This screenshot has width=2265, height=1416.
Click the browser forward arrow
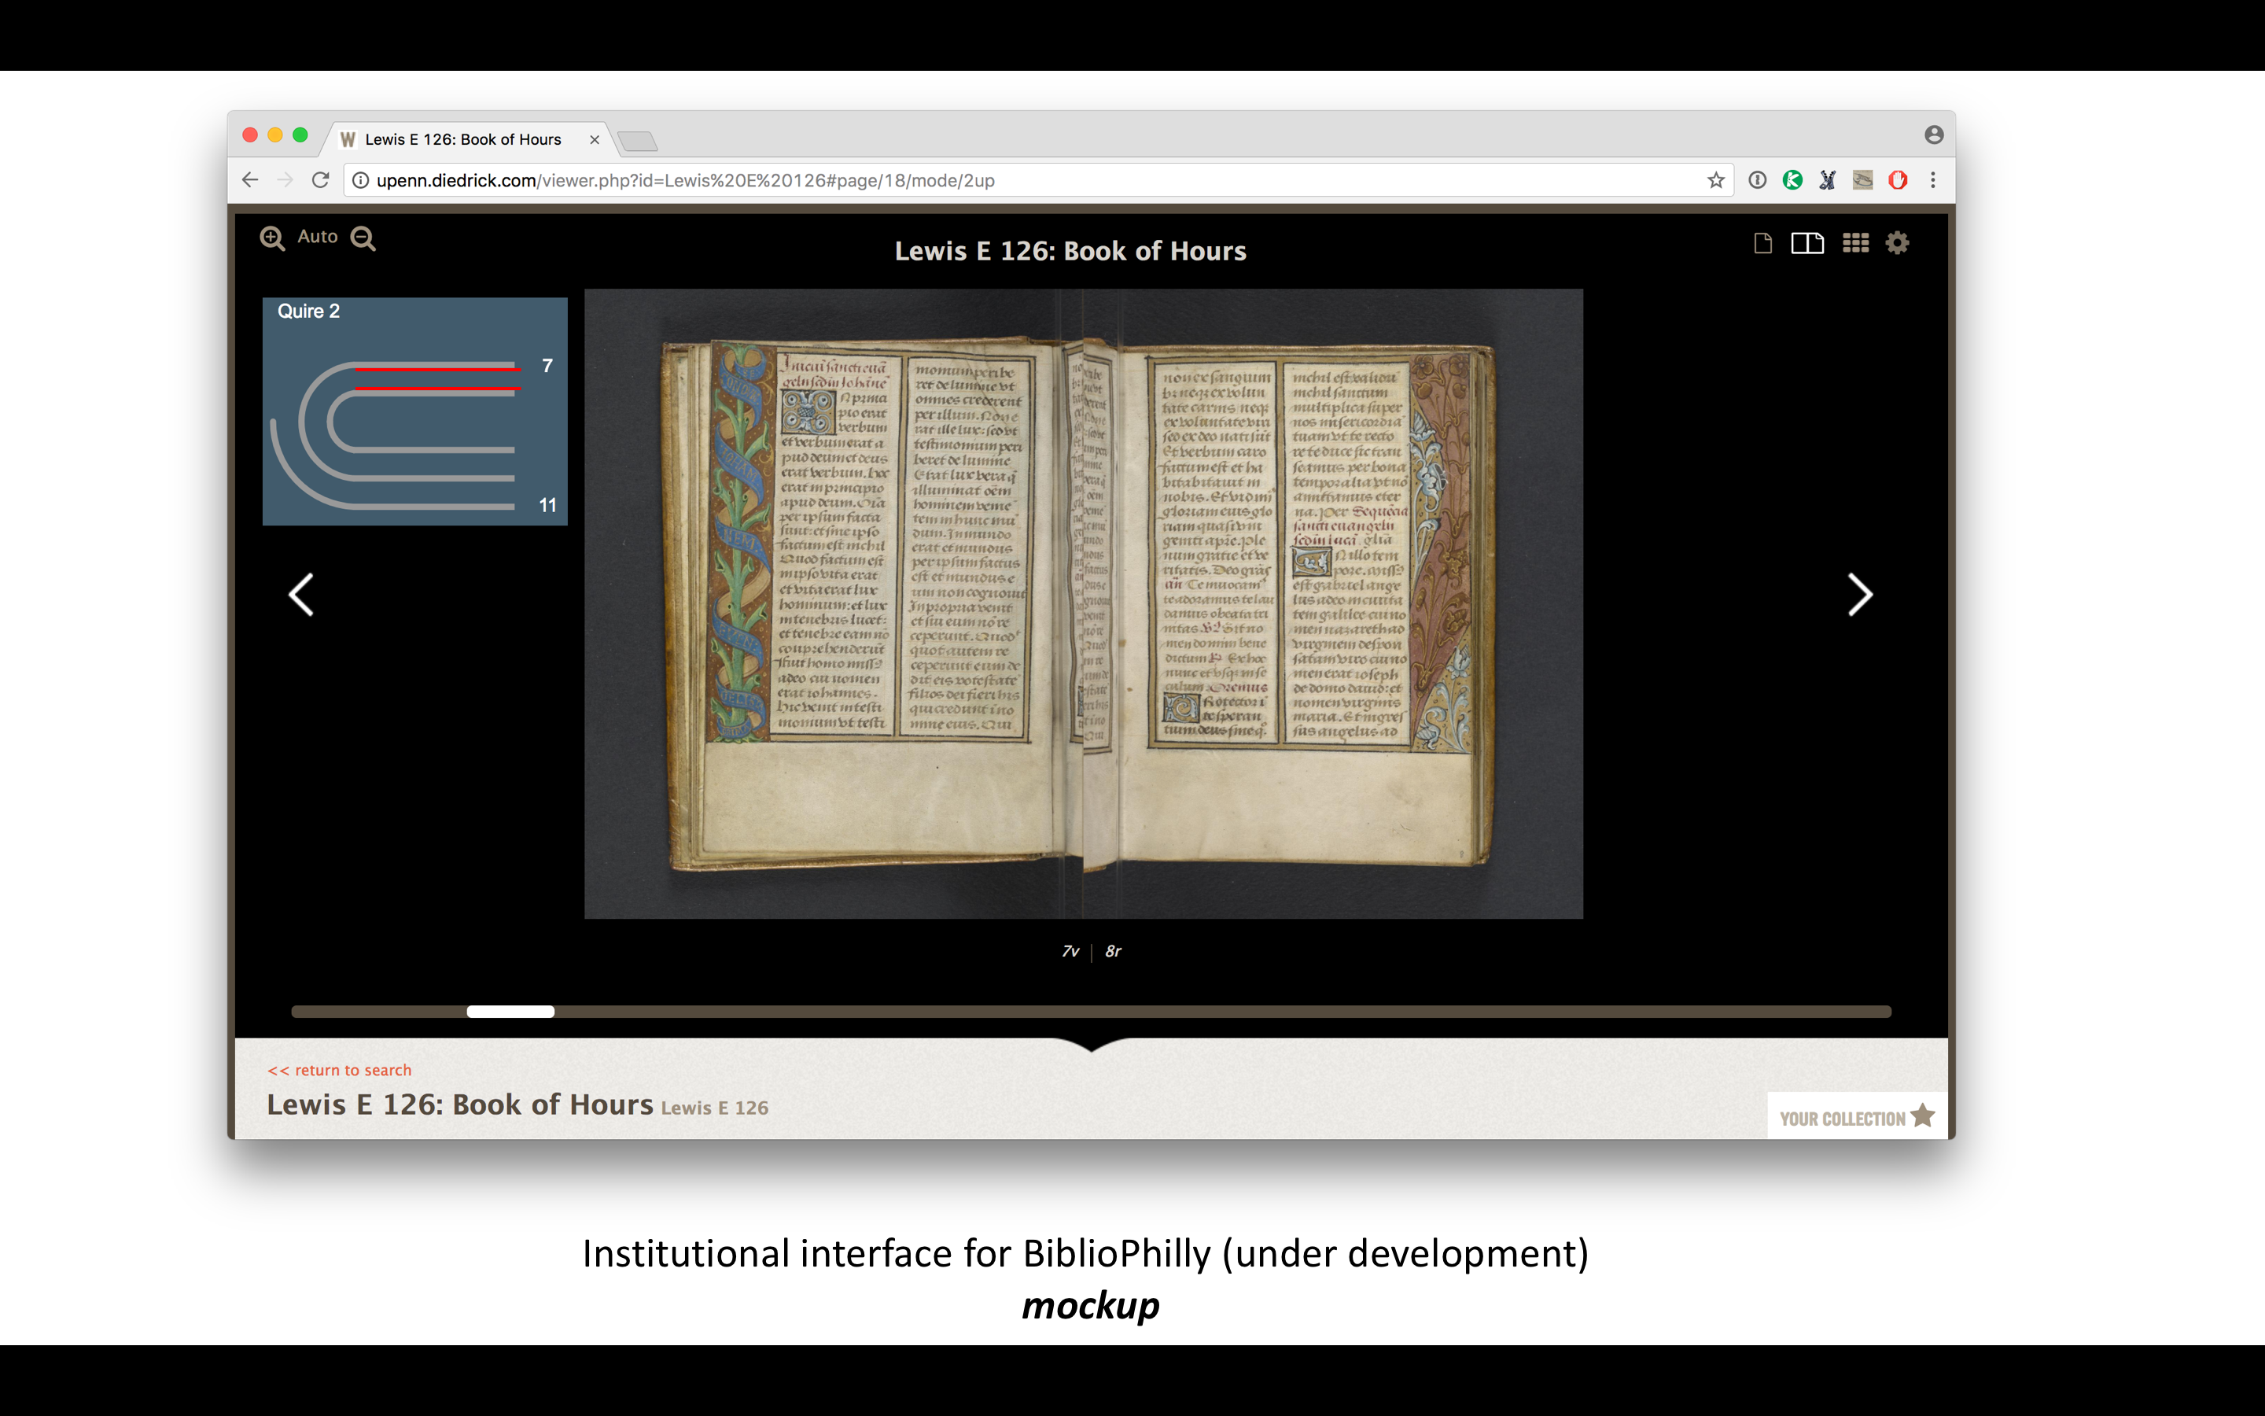tap(285, 180)
